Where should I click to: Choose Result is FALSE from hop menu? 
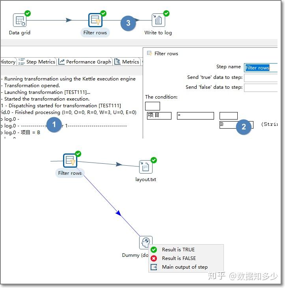[x=186, y=258]
